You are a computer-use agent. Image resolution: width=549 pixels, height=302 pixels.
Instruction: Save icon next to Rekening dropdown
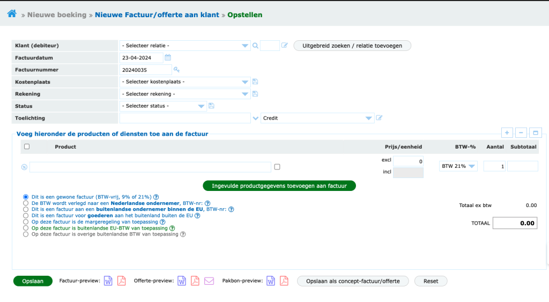coord(255,93)
